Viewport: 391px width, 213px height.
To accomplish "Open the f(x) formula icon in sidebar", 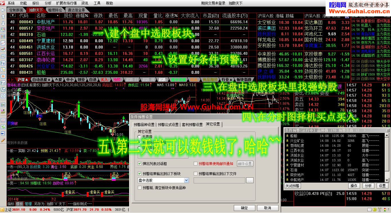I will (3, 89).
